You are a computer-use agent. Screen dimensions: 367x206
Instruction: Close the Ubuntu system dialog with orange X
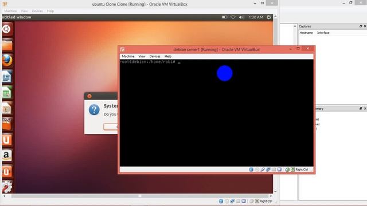click(89, 96)
